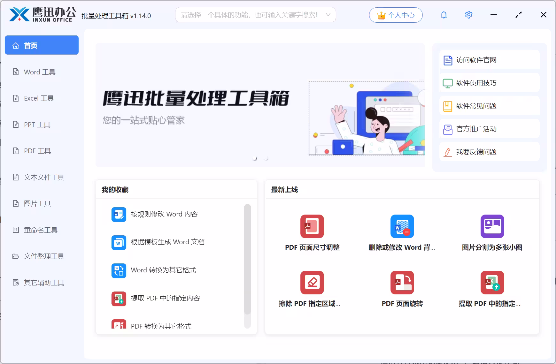Open the notification bell icon
Screen dimensions: 556x364
pos(444,15)
